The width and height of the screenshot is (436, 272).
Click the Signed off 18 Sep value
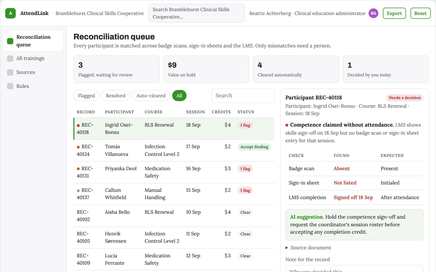click(x=353, y=197)
